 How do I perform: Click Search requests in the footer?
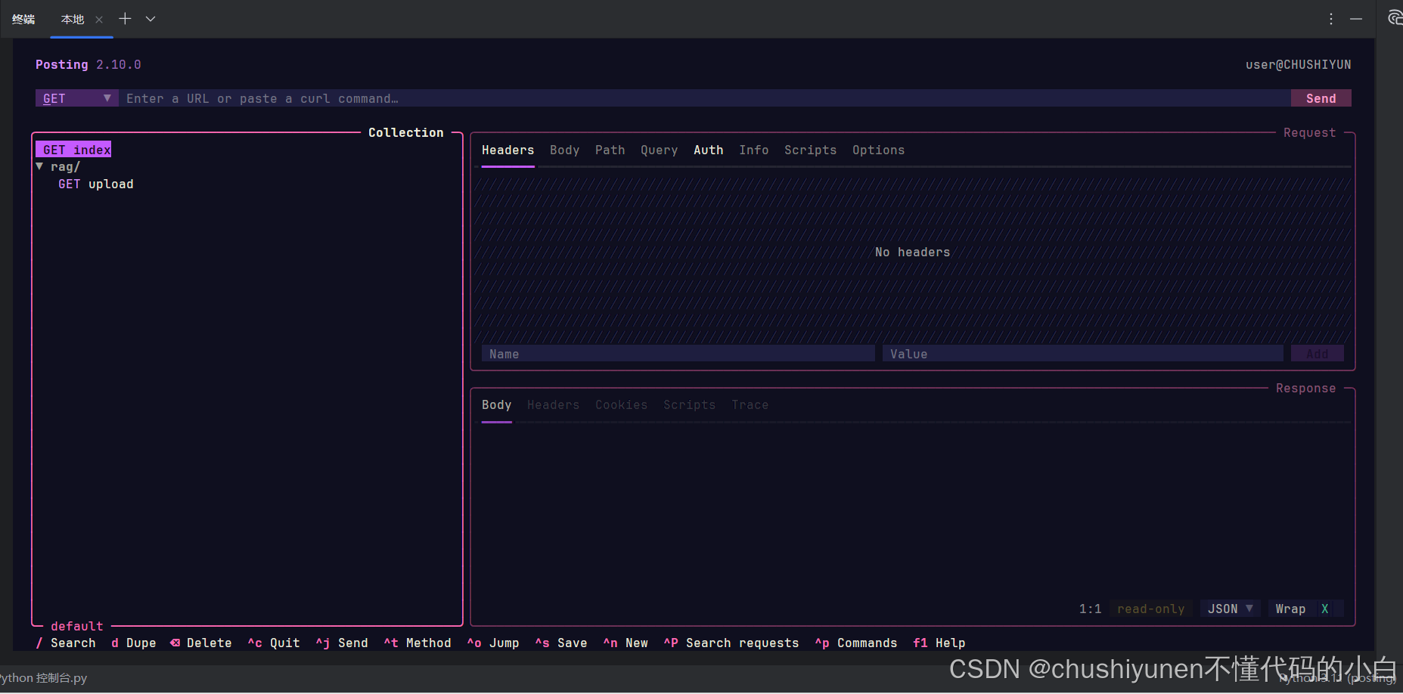[731, 643]
